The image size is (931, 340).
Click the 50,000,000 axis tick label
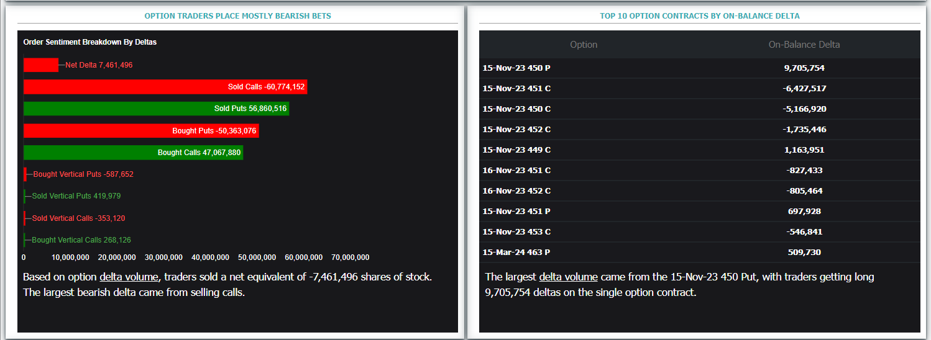pos(257,257)
